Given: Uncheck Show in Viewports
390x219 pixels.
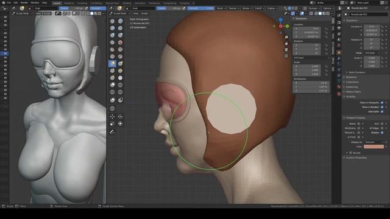Looking at the screenshot, I should [382, 103].
